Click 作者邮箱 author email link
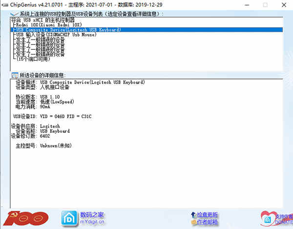Image resolution: width=293 pixels, height=229 pixels. [208, 222]
